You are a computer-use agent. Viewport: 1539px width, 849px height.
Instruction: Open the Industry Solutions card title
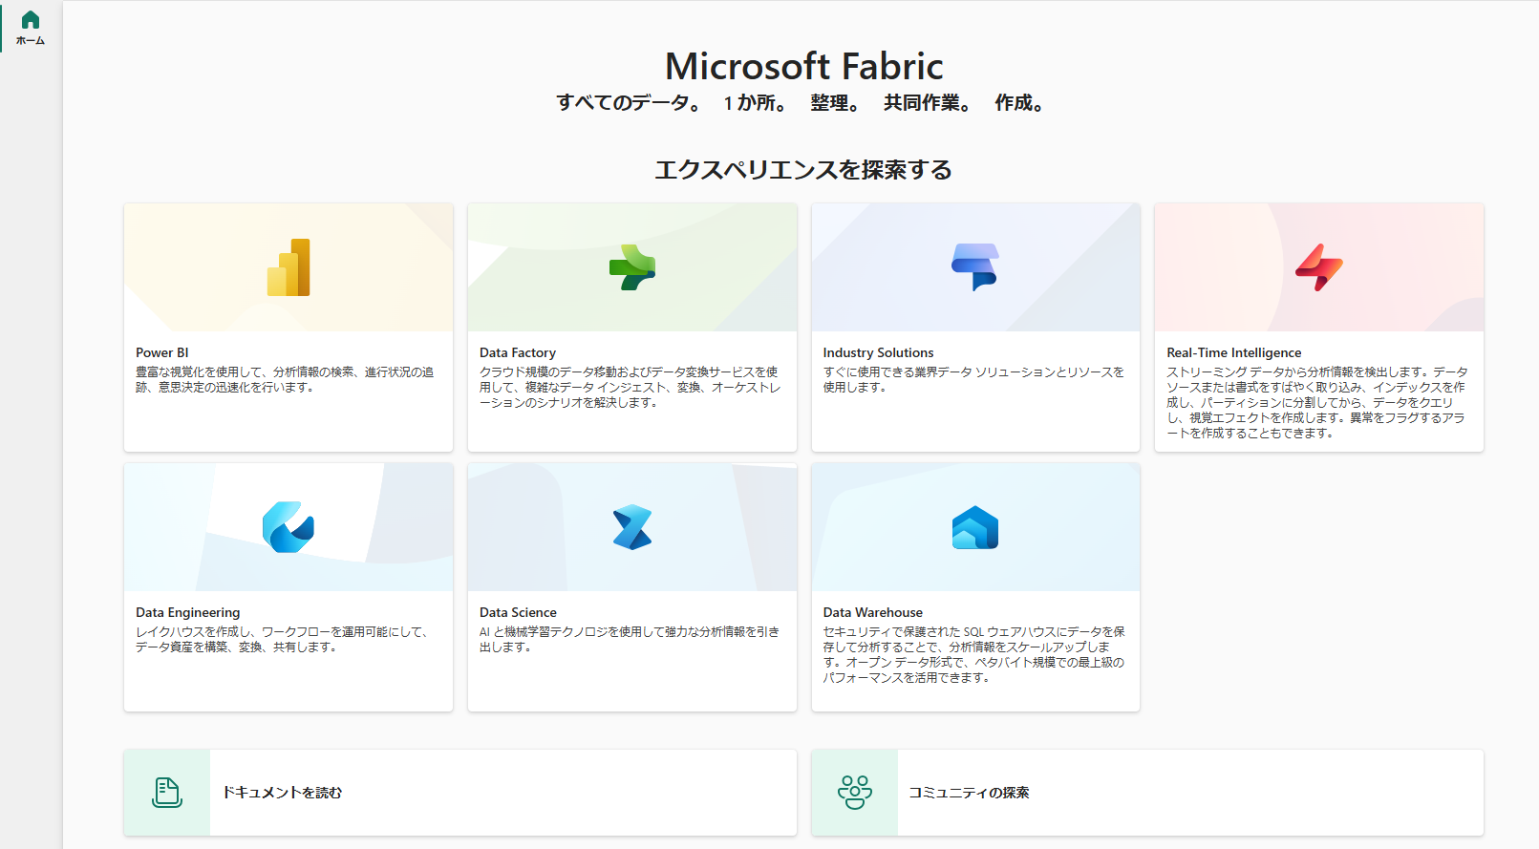pyautogui.click(x=879, y=352)
